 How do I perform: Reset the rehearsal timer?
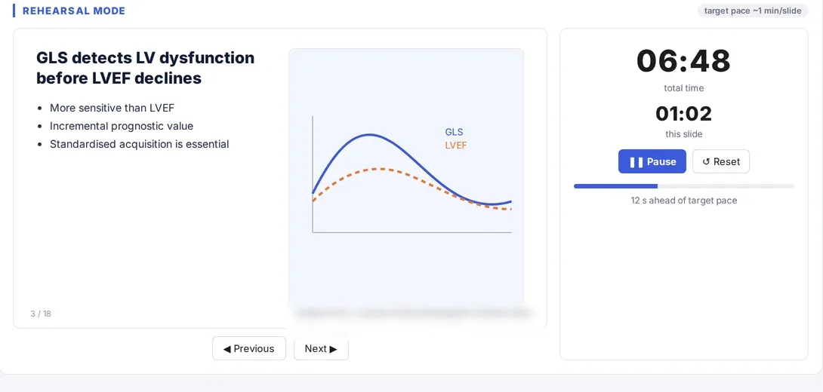[720, 161]
